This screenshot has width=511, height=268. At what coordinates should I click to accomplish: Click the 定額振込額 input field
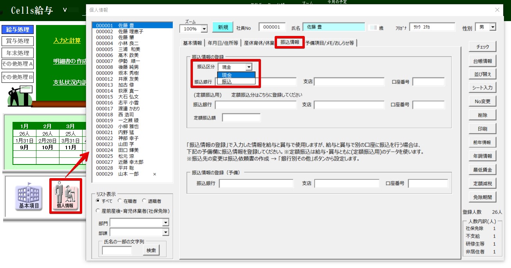(241, 118)
